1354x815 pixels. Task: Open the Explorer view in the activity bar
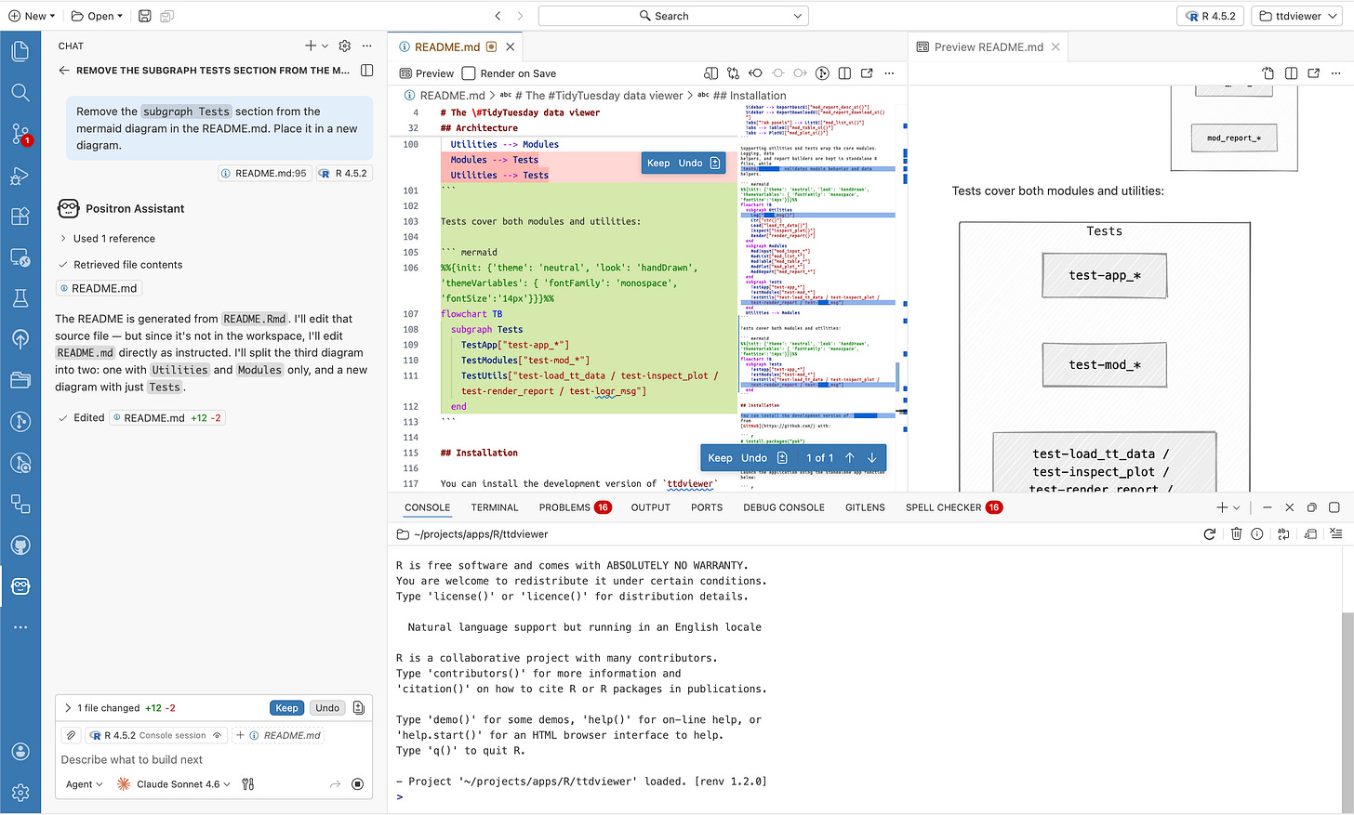(20, 51)
